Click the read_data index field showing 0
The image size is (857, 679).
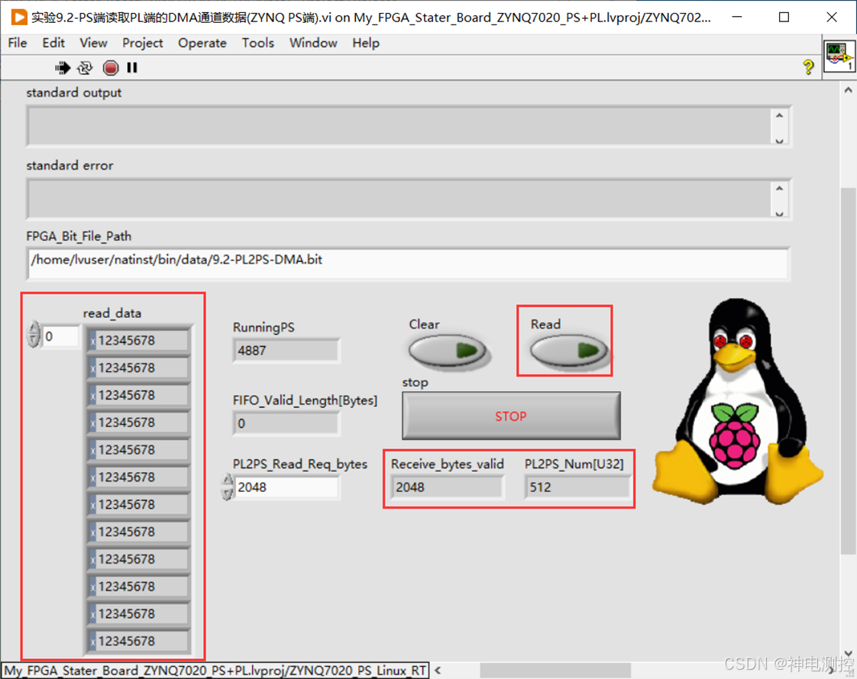[61, 335]
